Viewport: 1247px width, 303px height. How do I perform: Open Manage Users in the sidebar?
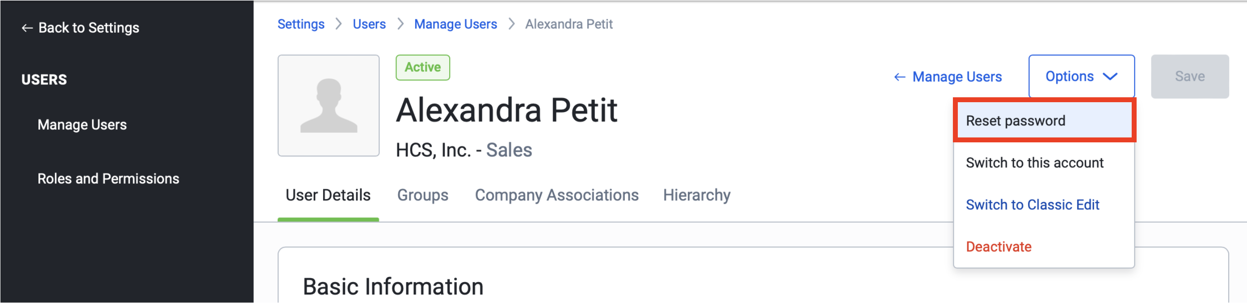pyautogui.click(x=82, y=125)
